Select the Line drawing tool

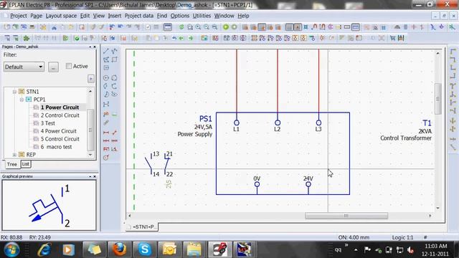tap(106, 51)
